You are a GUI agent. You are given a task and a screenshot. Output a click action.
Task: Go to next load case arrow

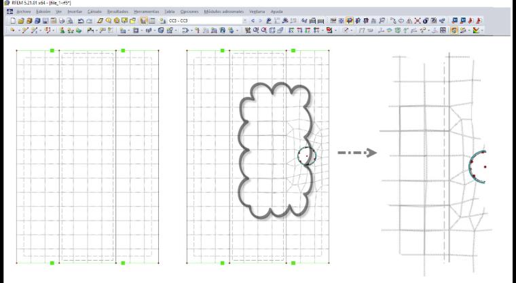tap(260, 21)
